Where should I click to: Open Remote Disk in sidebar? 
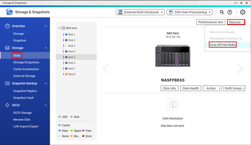22,120
